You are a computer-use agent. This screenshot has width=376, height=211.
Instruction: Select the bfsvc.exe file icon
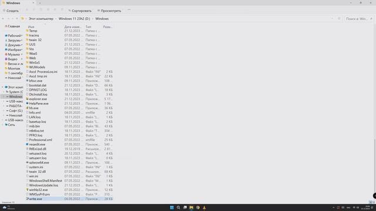(27, 81)
